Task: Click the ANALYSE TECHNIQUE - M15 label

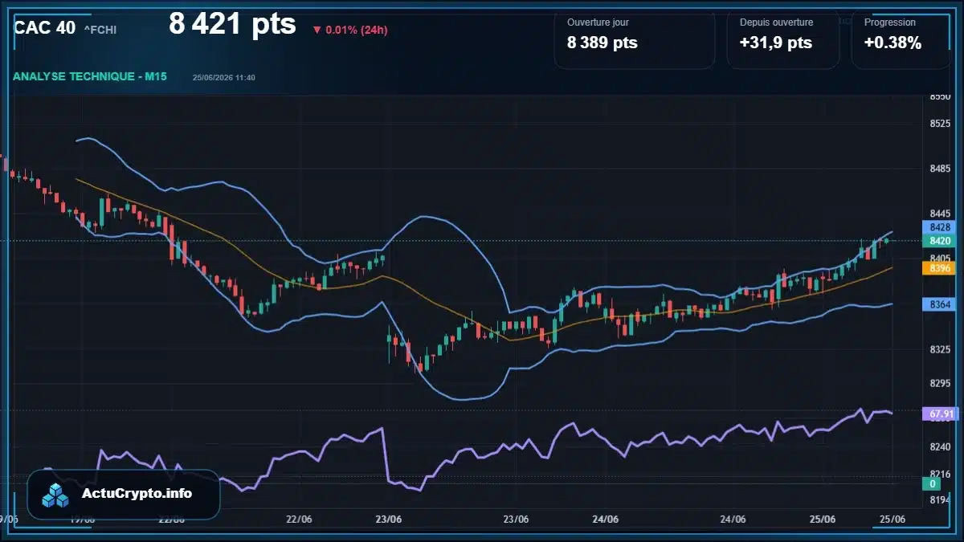Action: click(x=90, y=76)
